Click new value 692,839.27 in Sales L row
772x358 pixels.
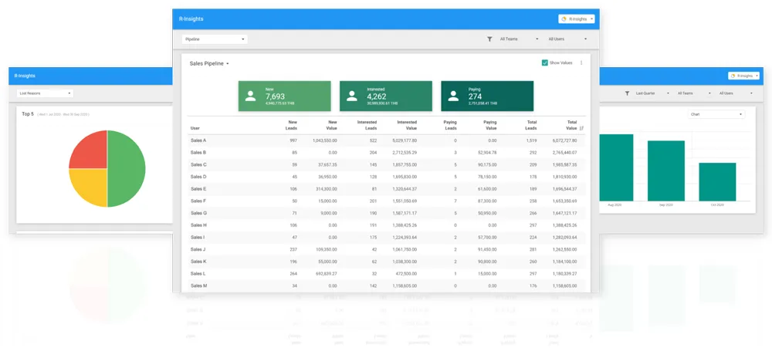(327, 273)
